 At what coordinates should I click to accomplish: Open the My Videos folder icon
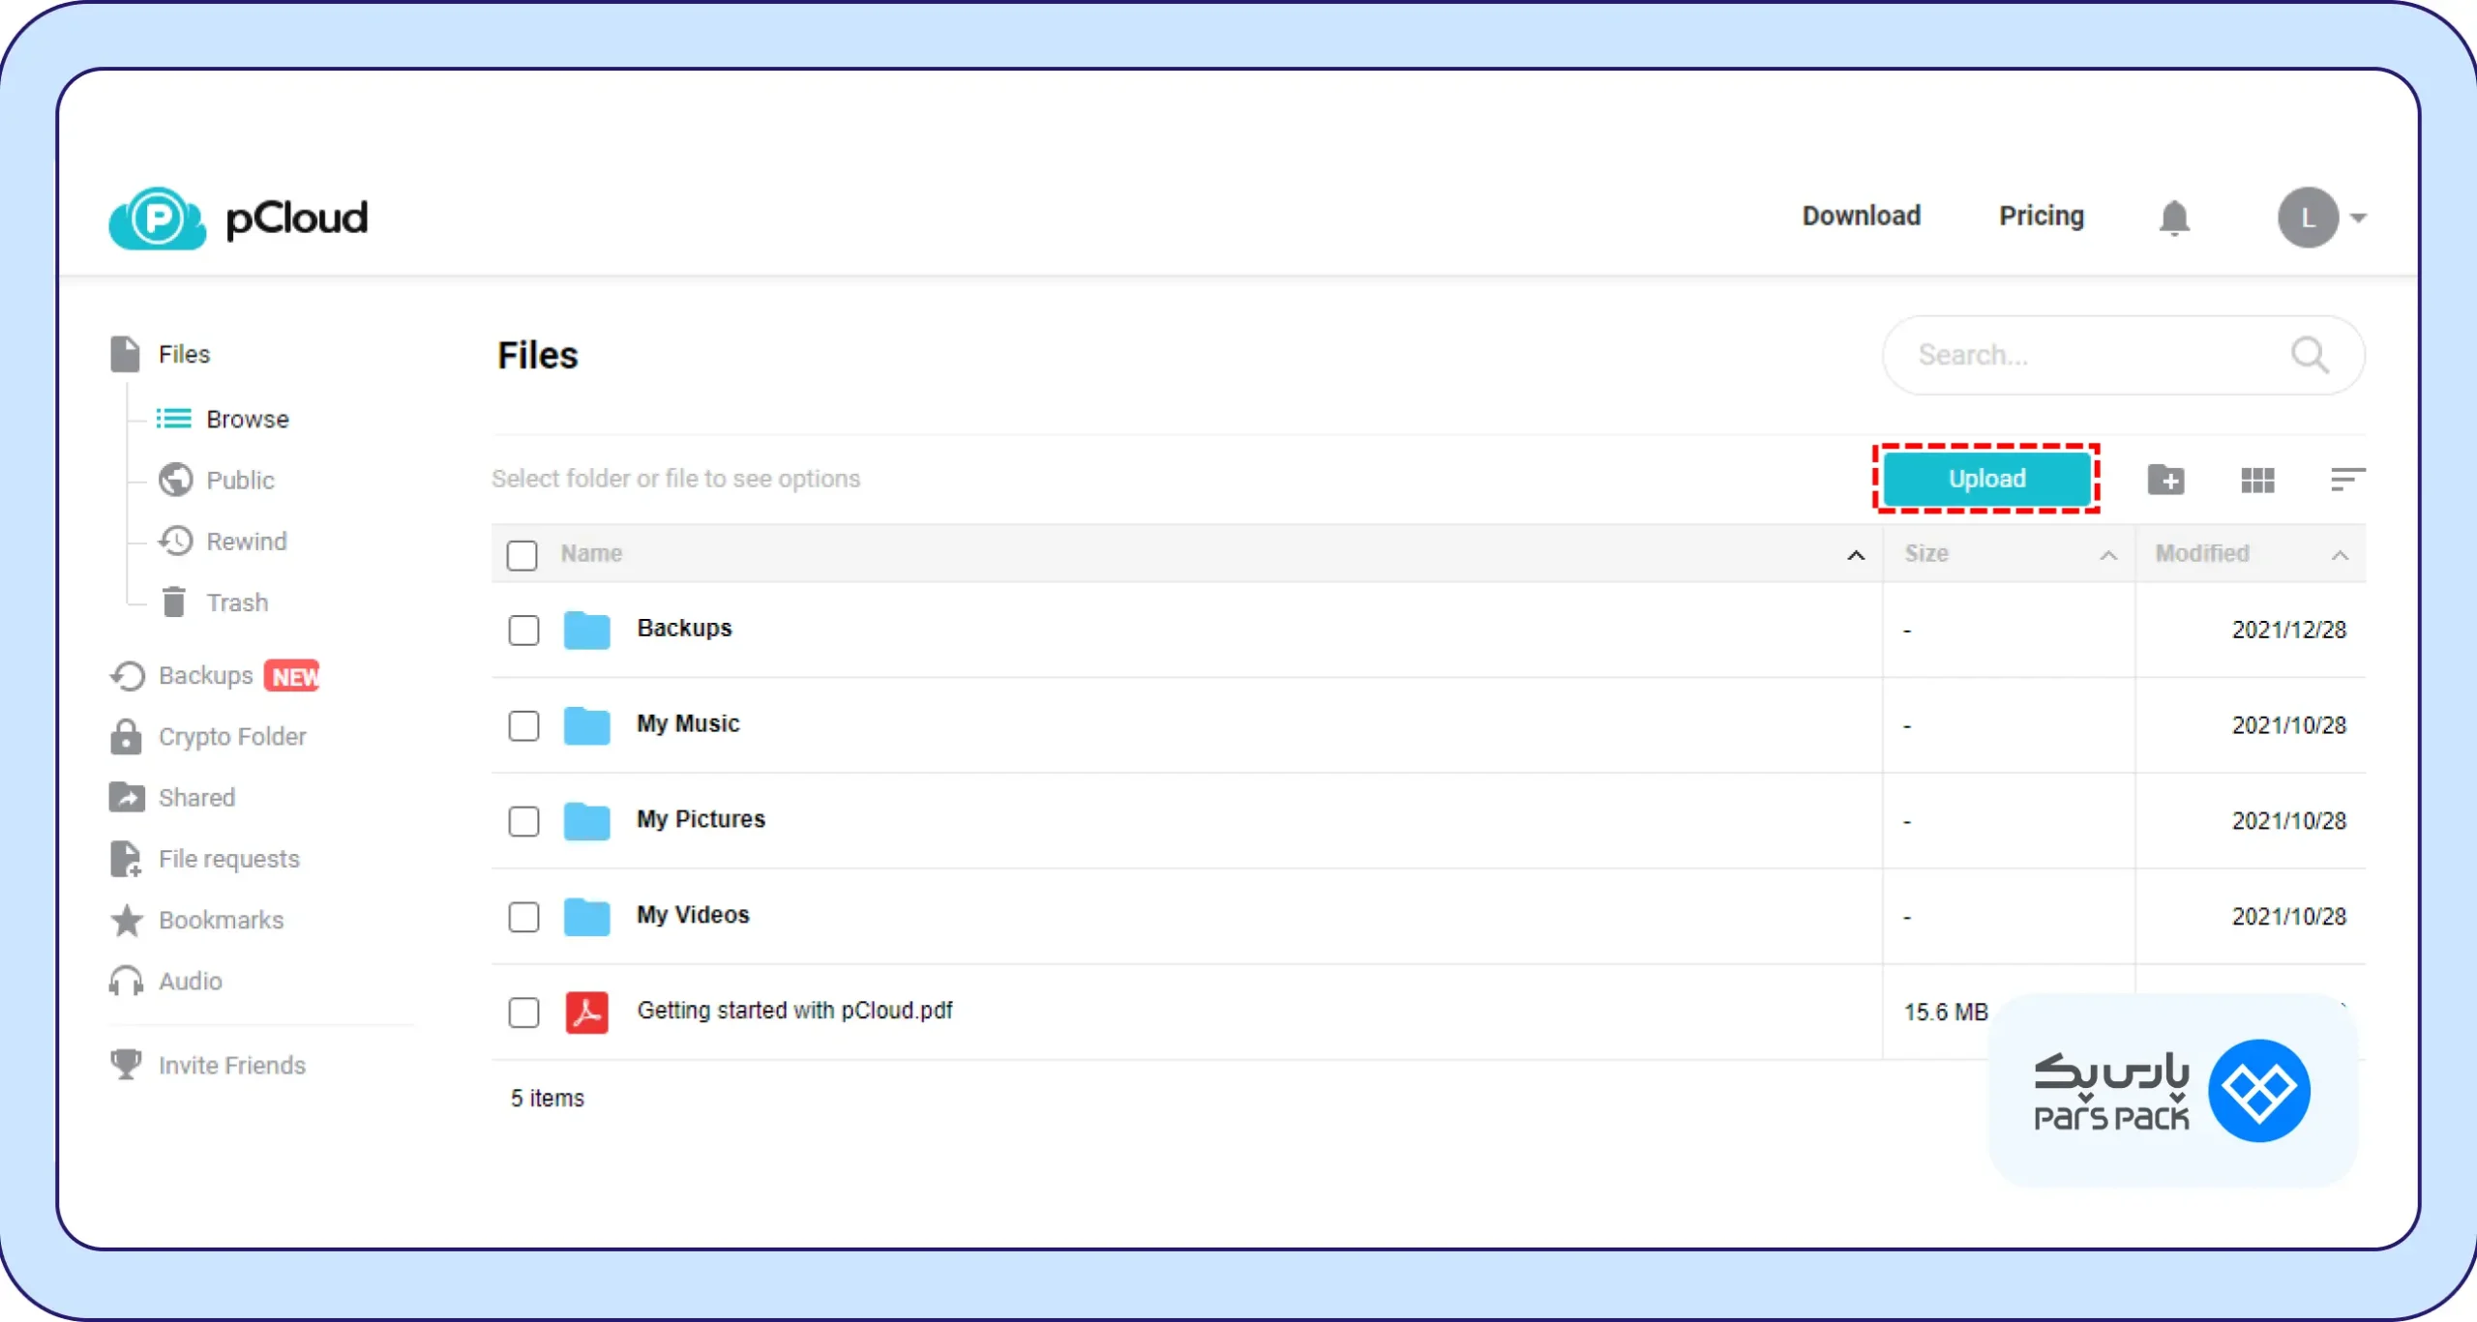point(586,917)
